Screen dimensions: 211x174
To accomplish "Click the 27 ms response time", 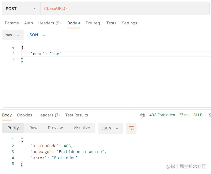I will [184, 115].
